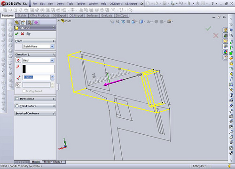Click Save icon in top toolbar
Image resolution: width=235 pixels, height=169 pixels.
(x=164, y=3)
